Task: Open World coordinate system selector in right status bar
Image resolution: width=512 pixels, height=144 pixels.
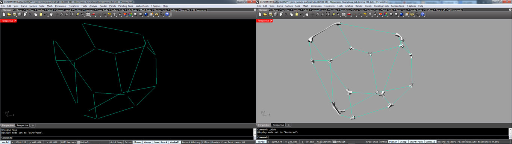Action: pyautogui.click(x=261, y=142)
